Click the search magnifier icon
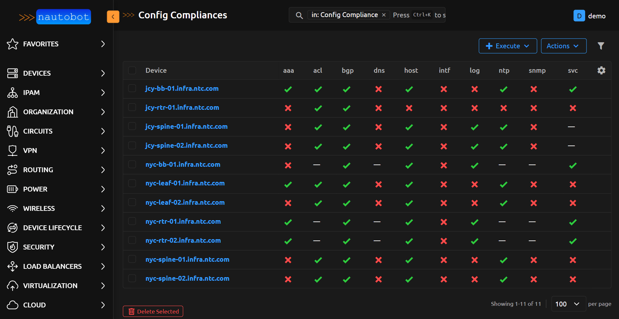The image size is (619, 319). pyautogui.click(x=299, y=15)
